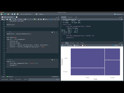Screen dimensions: 124x93
Task: Open chunk options gear at line 107
Action: tap(52, 32)
